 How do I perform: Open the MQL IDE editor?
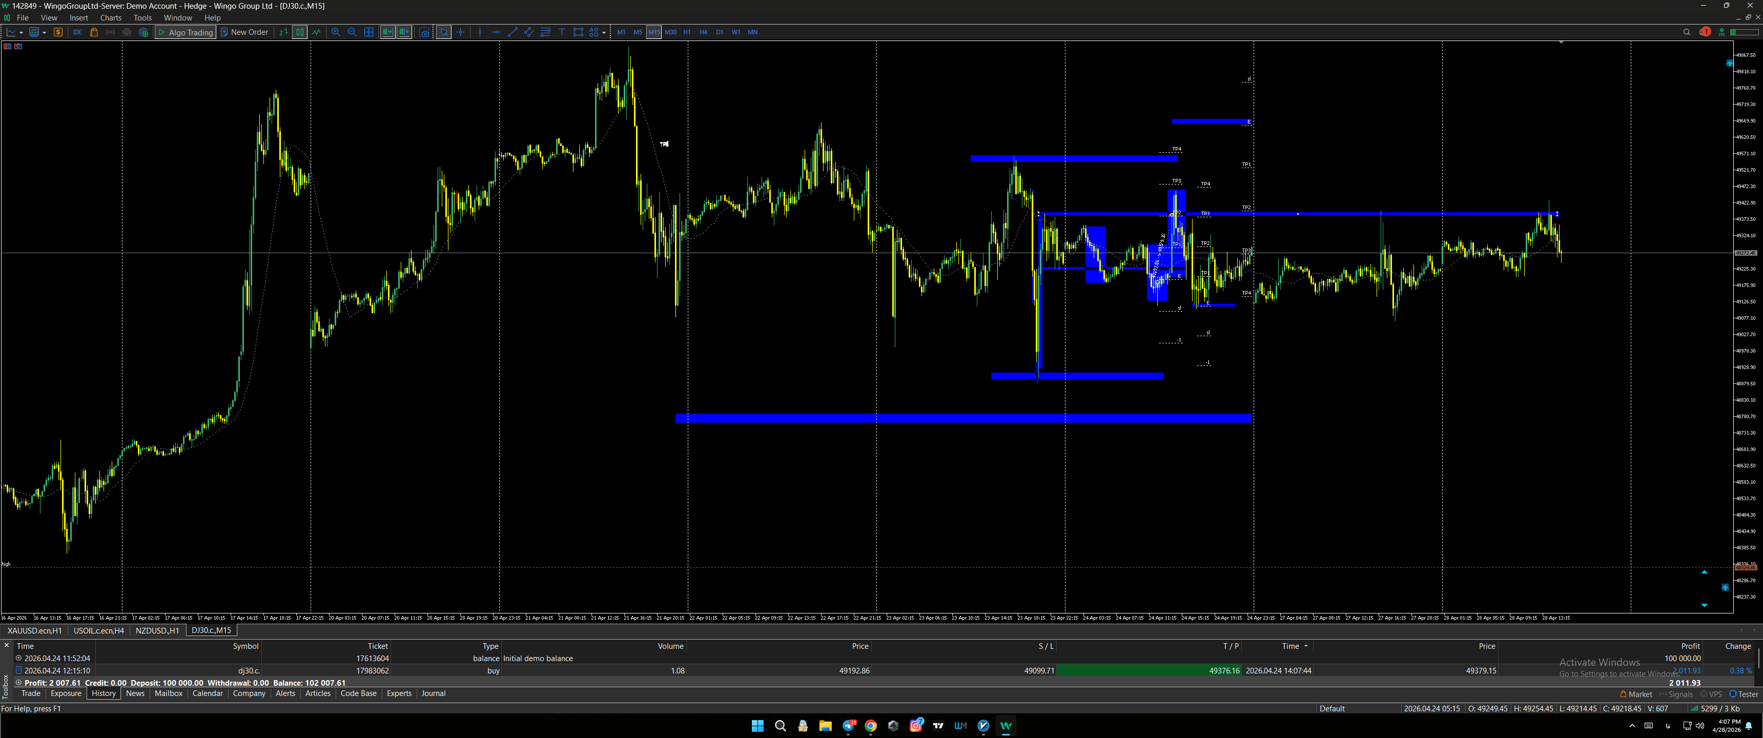[x=77, y=32]
